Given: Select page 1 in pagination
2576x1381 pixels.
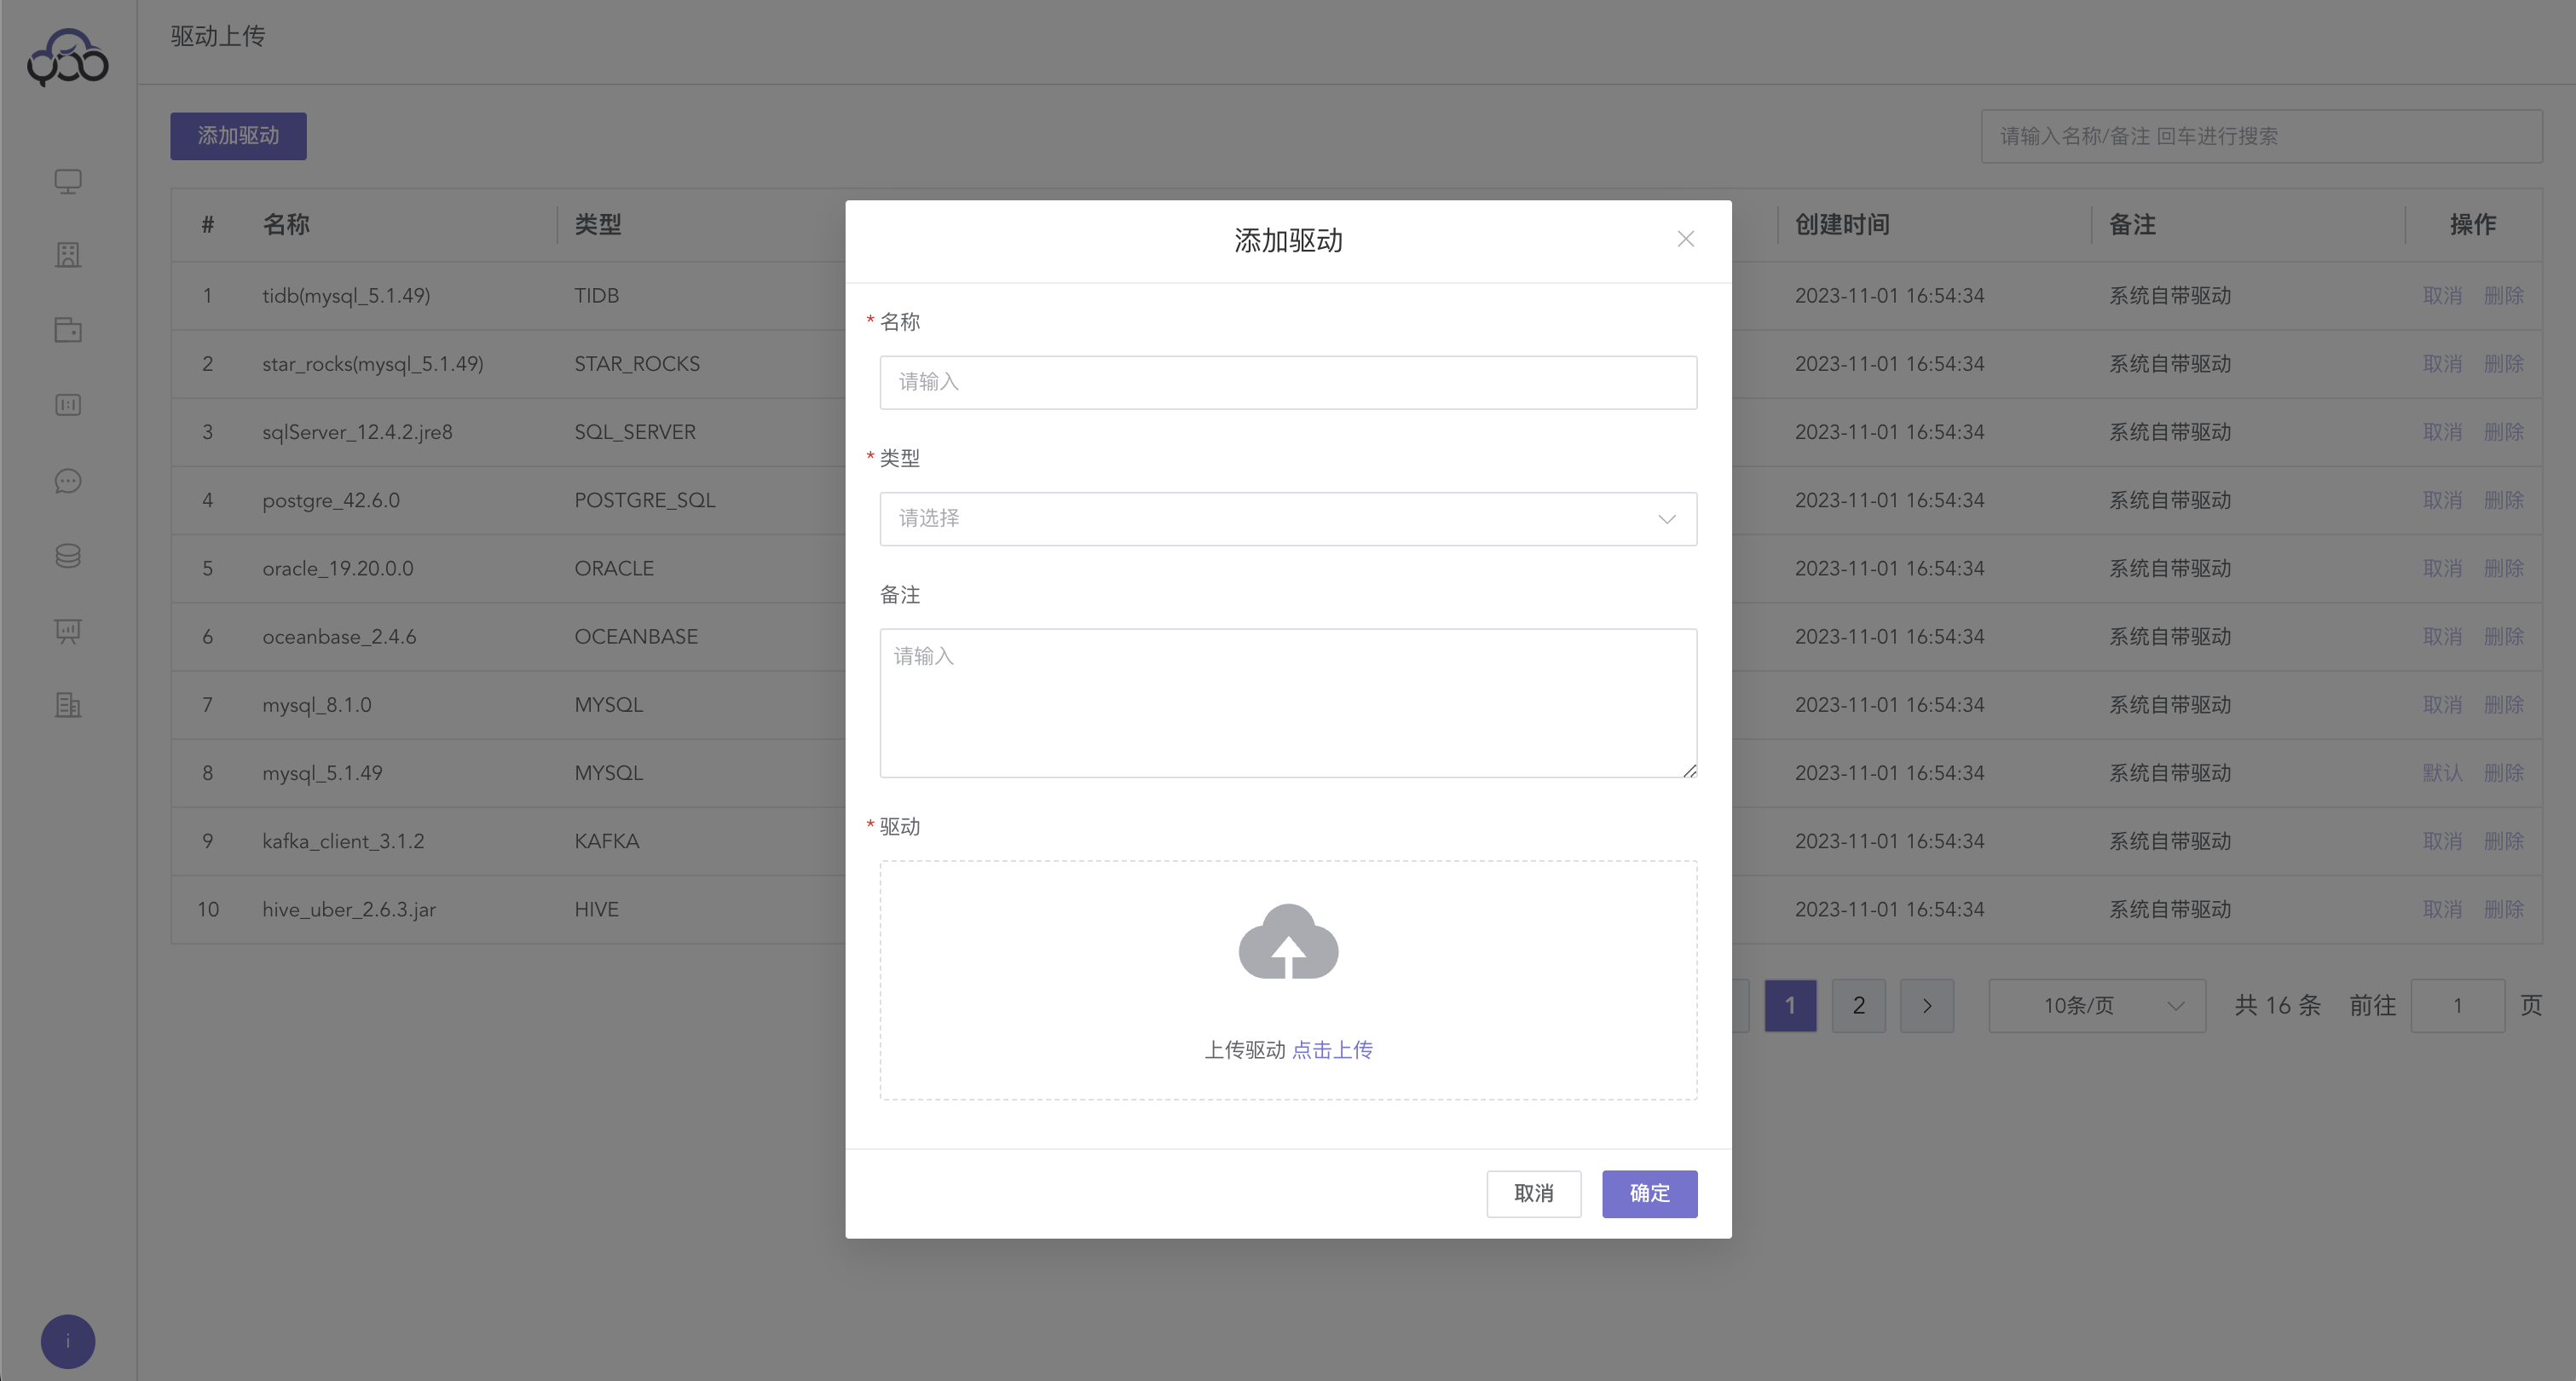Looking at the screenshot, I should coord(1791,1005).
